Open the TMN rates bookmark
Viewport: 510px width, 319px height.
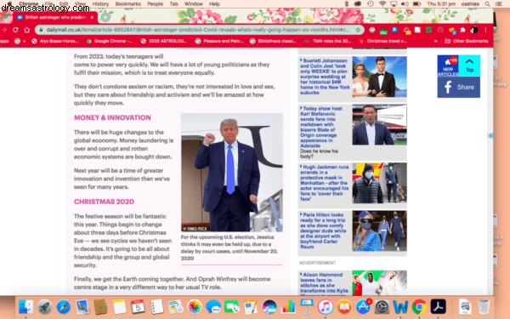coord(327,41)
